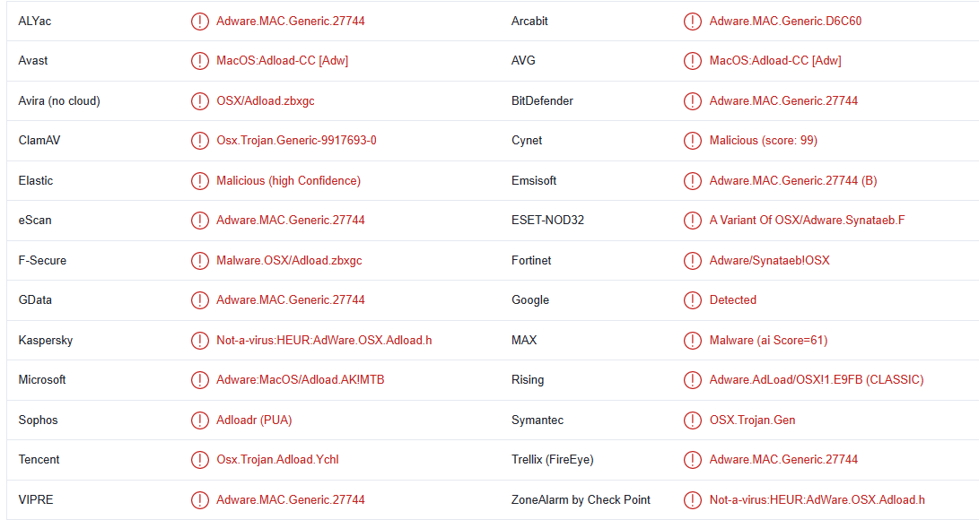Click the warning icon beside ALYac's detection
The width and height of the screenshot is (979, 520).
coord(199,22)
